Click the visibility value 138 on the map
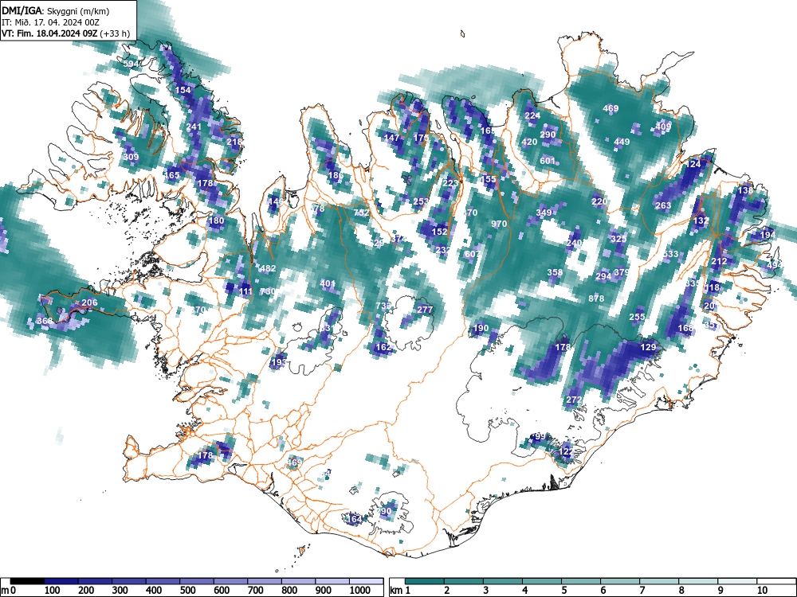 point(745,190)
